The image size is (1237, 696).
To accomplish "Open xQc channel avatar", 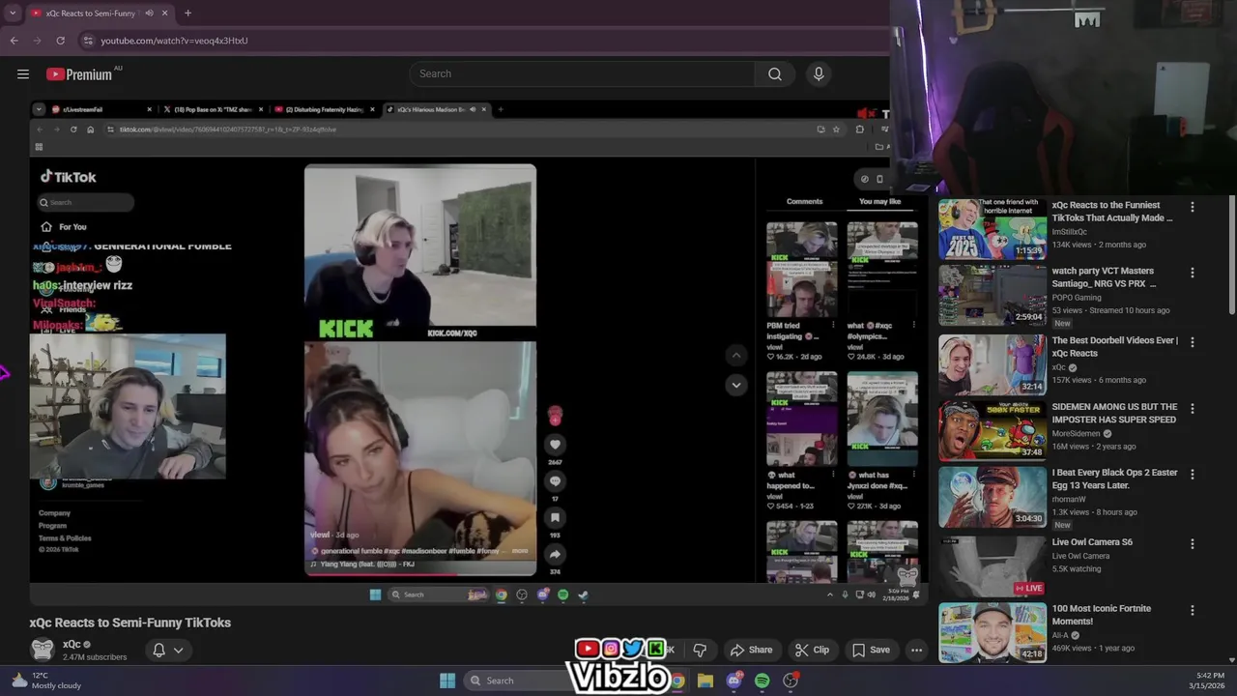I will [x=43, y=650].
